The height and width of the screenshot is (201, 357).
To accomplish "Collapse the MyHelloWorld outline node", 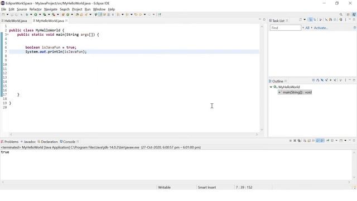I will (271, 87).
